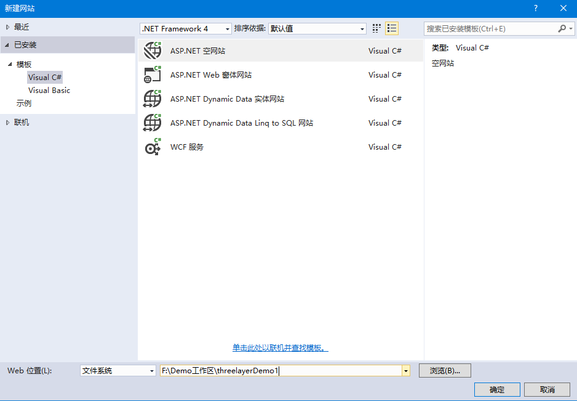Screen dimensions: 577x401
Task: Click the Web location path input field
Action: pos(281,371)
